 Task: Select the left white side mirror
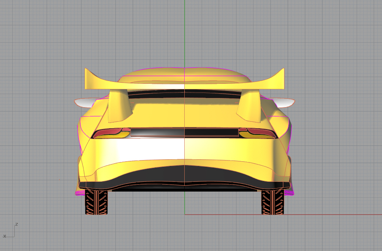84,103
